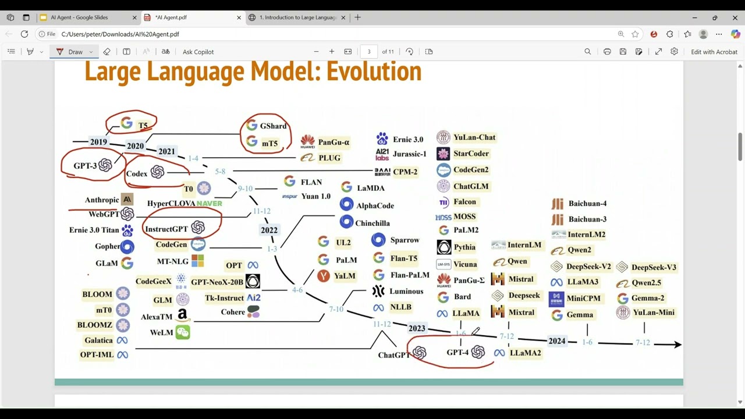The image size is (745, 419).
Task: Open Settings and more ellipsis menu
Action: [719, 34]
